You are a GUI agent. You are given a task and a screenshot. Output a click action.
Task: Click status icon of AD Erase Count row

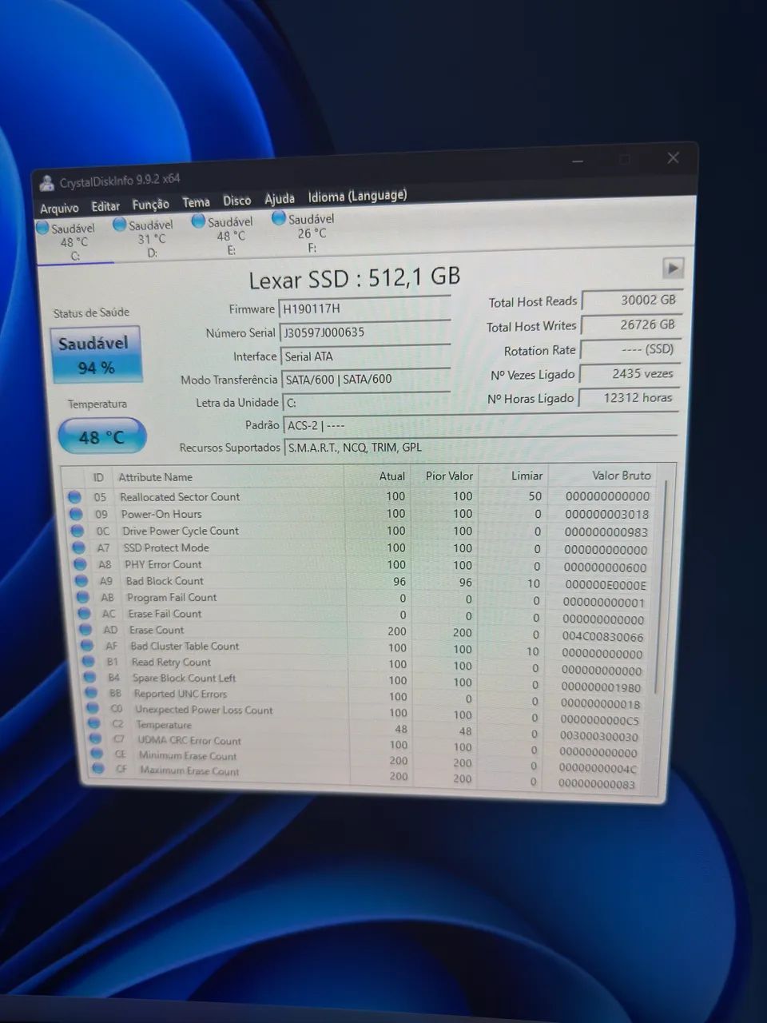(87, 630)
